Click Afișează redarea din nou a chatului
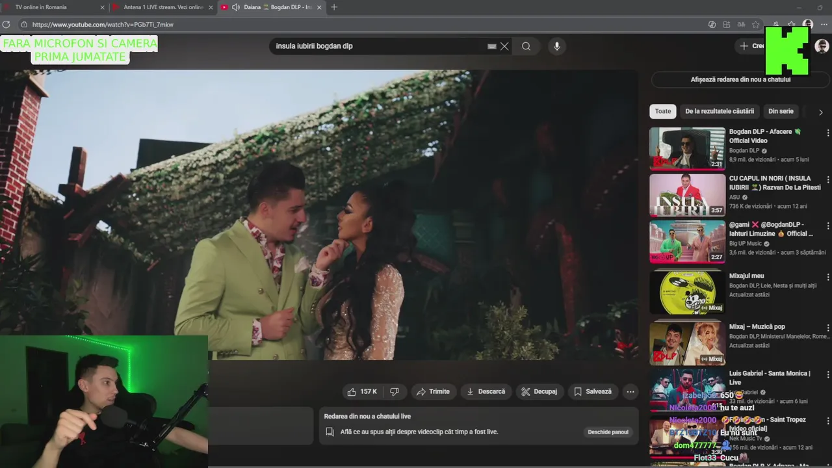 click(x=740, y=79)
